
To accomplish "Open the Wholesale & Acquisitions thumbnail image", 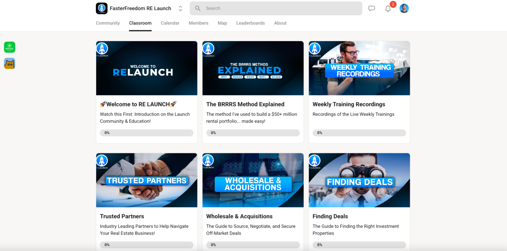I will coord(253,180).
